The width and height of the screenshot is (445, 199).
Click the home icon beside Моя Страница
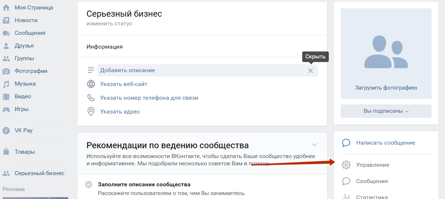tap(6, 8)
